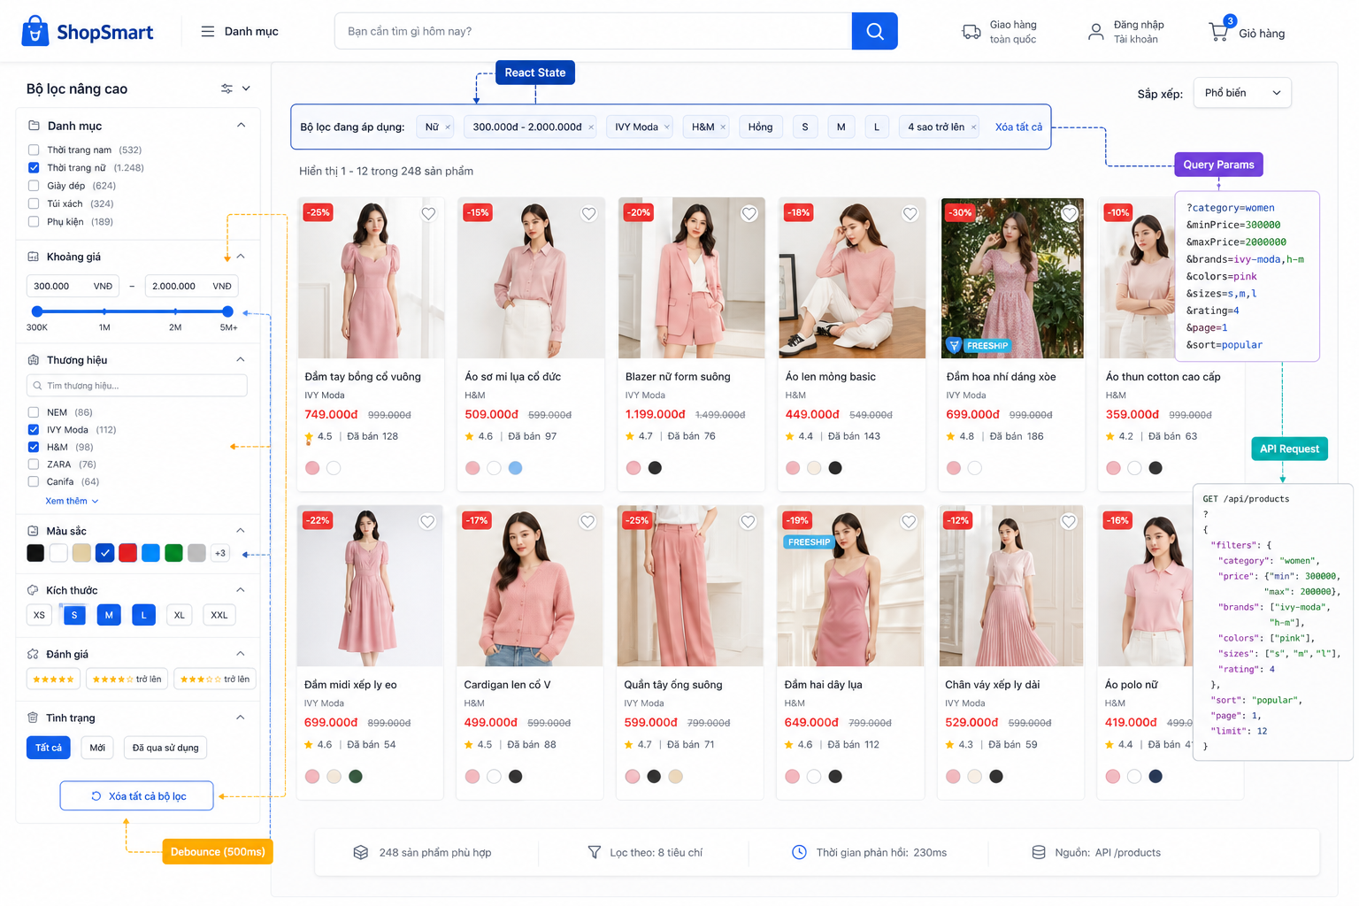Check the Túi xách checkbox
This screenshot has height=906, width=1359.
34,203
